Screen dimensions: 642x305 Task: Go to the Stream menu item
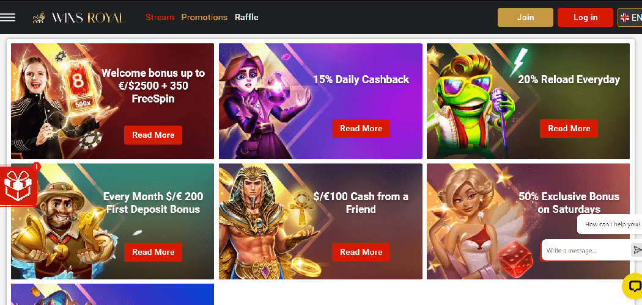click(160, 17)
